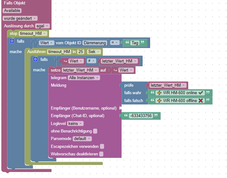Edit the 25 delay number field
This screenshot has height=178, width=227.
[x=81, y=52]
